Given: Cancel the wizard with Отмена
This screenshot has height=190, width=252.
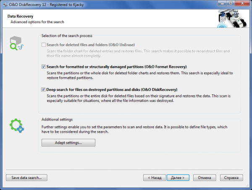Looking at the screenshot, I should coord(205,178).
